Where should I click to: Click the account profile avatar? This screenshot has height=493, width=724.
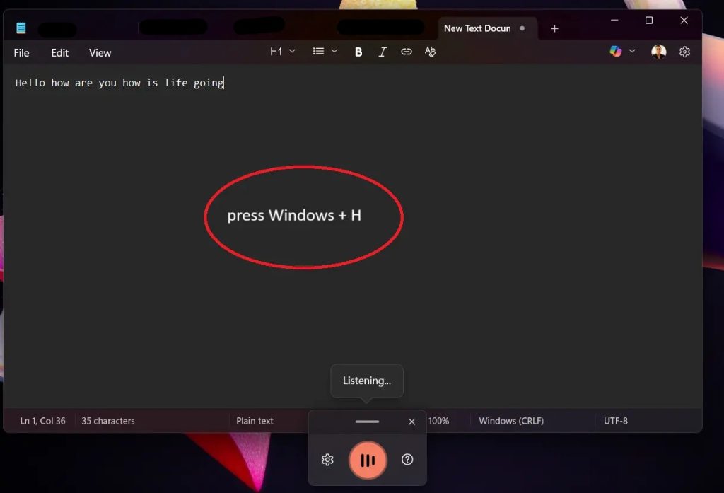click(658, 51)
